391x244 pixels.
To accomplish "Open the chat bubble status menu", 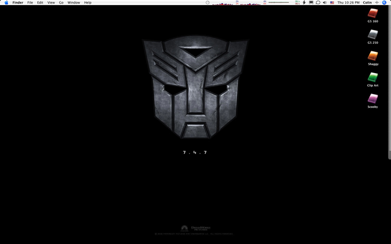I will 318,3.
